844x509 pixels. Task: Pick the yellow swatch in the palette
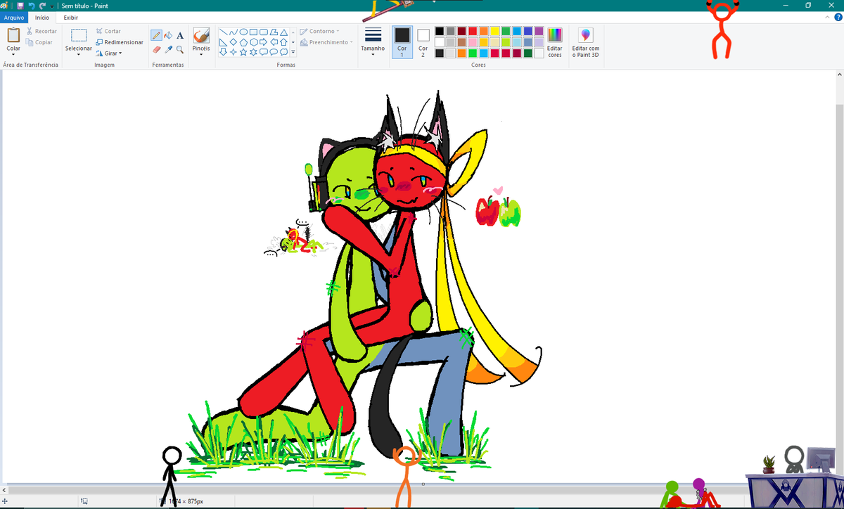[494, 31]
